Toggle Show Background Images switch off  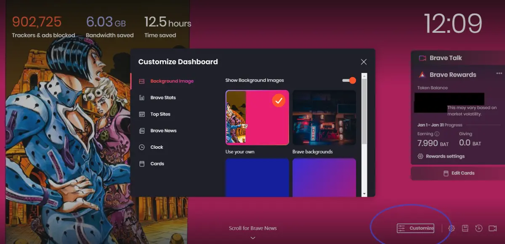click(349, 80)
